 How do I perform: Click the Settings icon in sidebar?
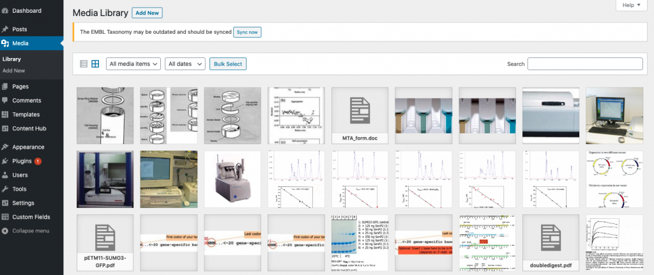(5, 203)
